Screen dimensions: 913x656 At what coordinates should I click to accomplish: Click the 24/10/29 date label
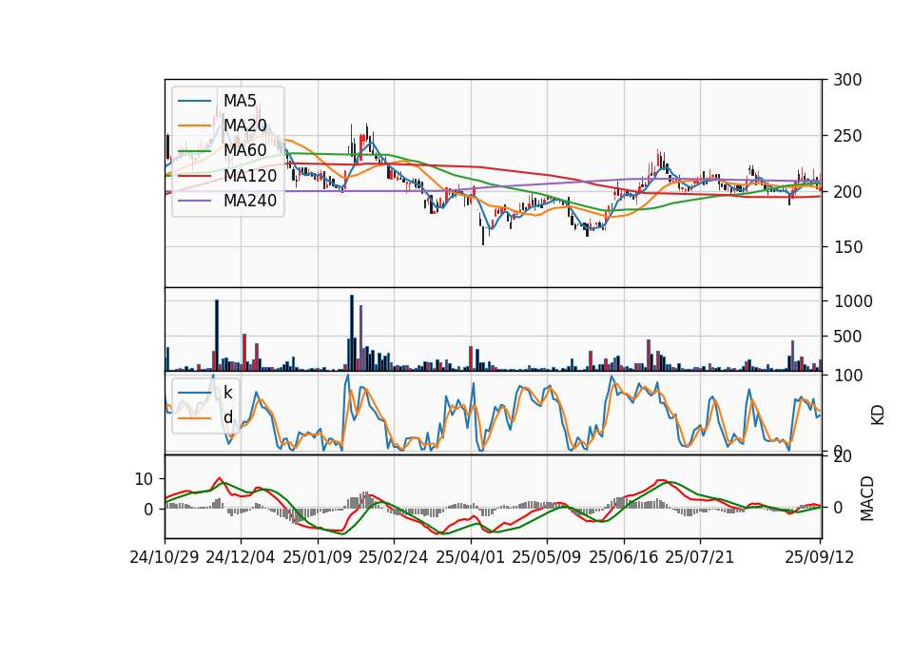[x=165, y=557]
